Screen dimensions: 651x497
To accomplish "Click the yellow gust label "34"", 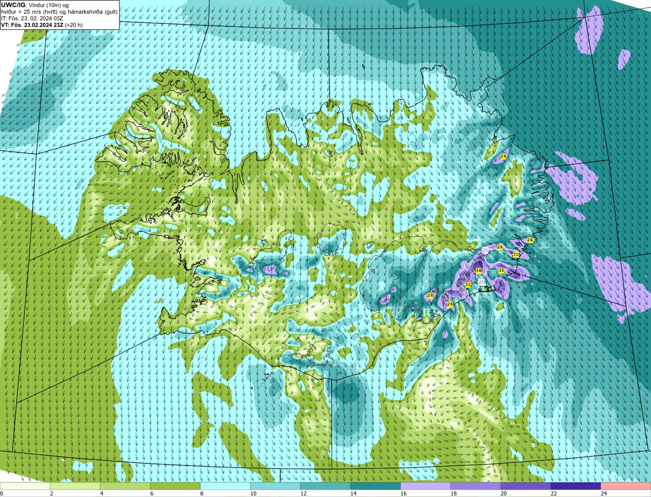I will point(478,270).
